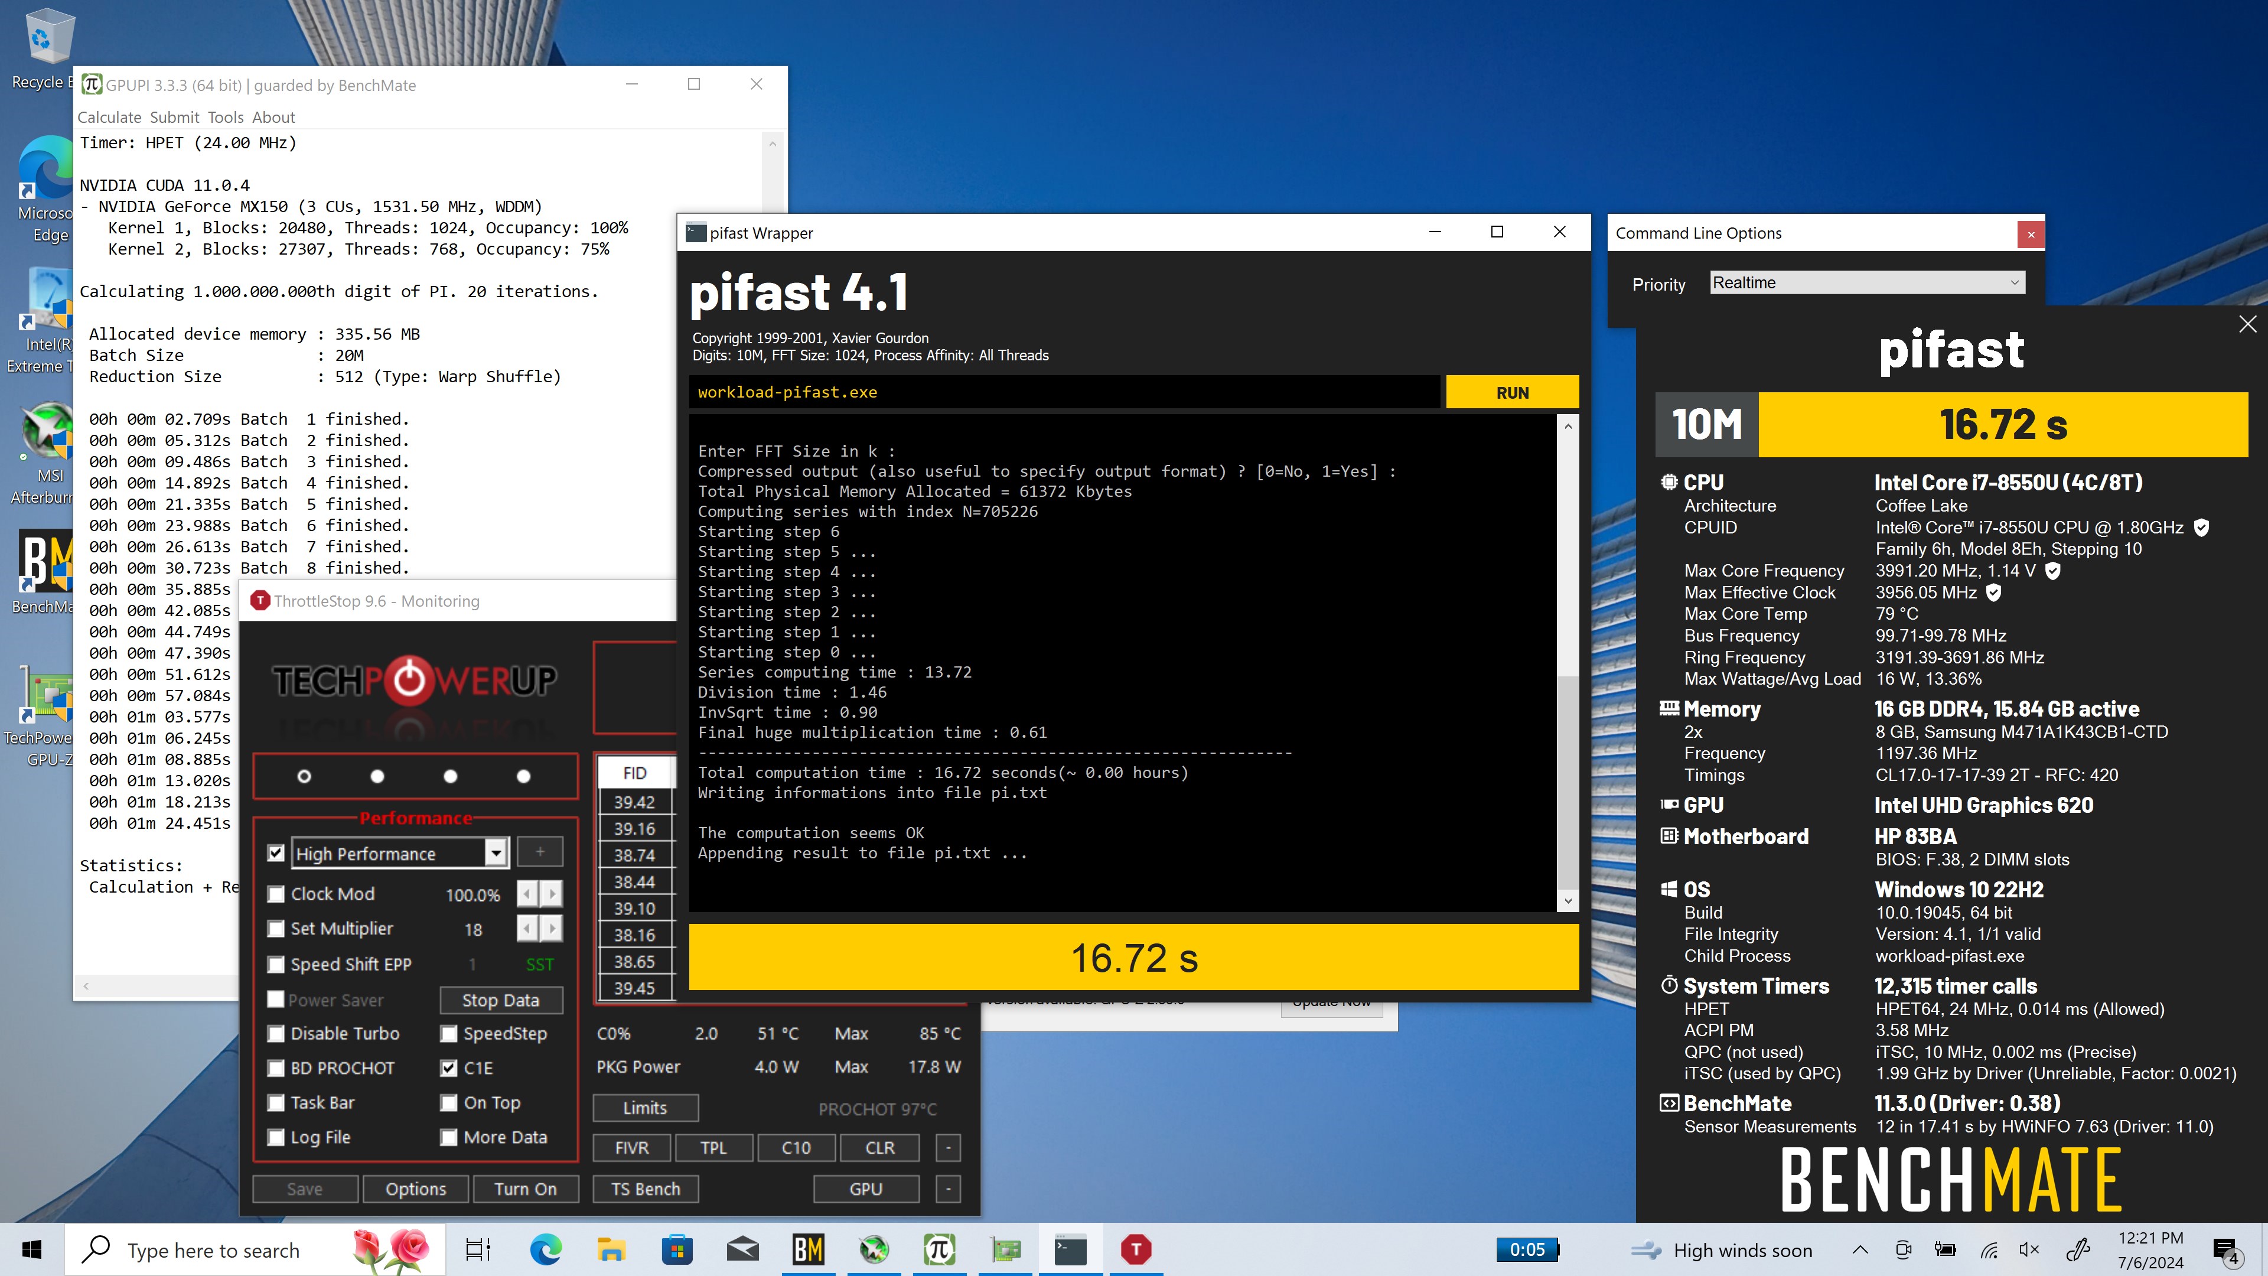Click the Turn On button
Screen dimensions: 2268x1276
524,1189
